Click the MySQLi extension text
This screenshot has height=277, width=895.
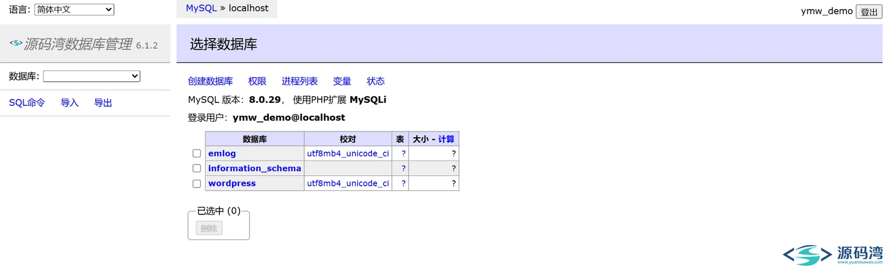pos(368,100)
